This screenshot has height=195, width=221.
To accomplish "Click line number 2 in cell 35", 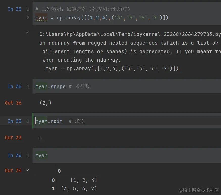I will click(x=28, y=18).
